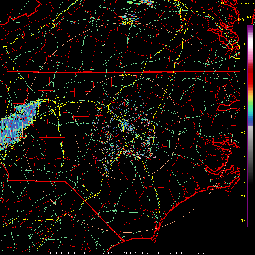Click the '7' value on the color scale
This screenshot has width=255, height=255.
245,32
